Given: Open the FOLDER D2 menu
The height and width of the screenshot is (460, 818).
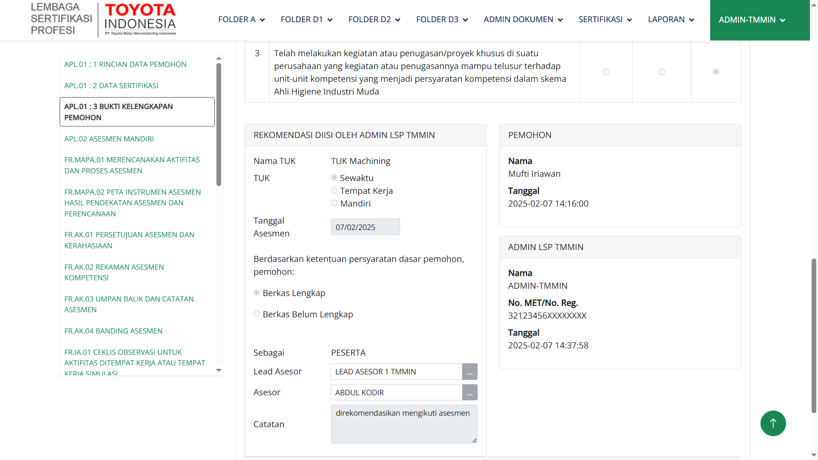Looking at the screenshot, I should pos(374,20).
